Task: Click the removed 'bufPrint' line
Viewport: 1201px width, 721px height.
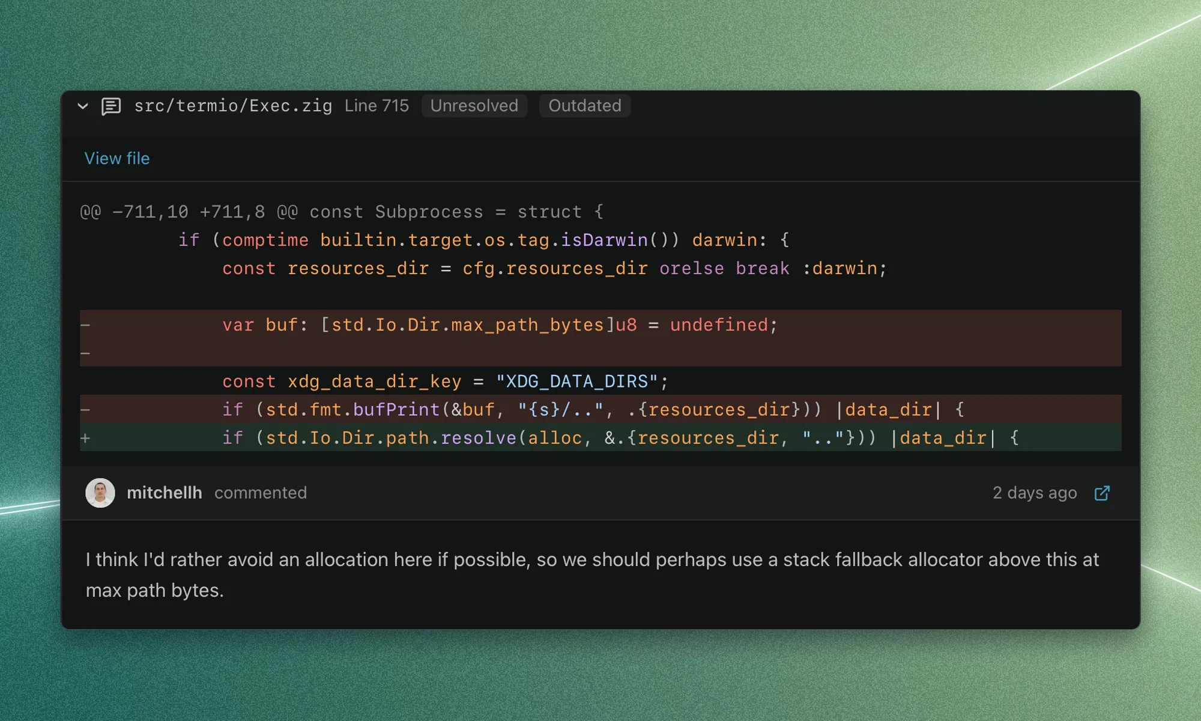Action: [600, 410]
